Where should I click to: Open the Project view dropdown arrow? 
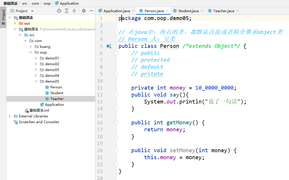point(32,11)
